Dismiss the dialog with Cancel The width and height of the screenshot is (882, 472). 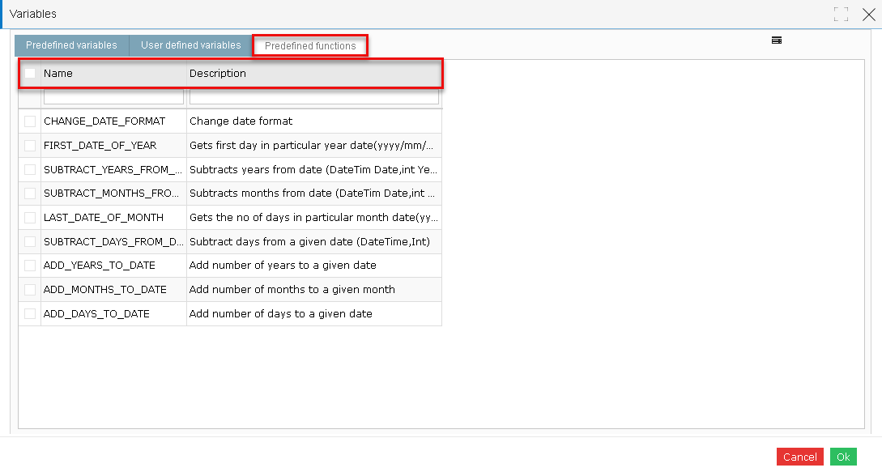[799, 457]
